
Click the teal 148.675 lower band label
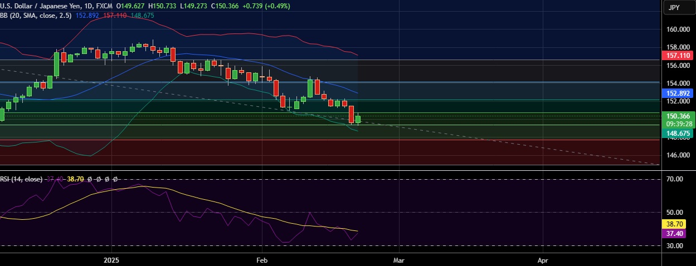(x=676, y=134)
